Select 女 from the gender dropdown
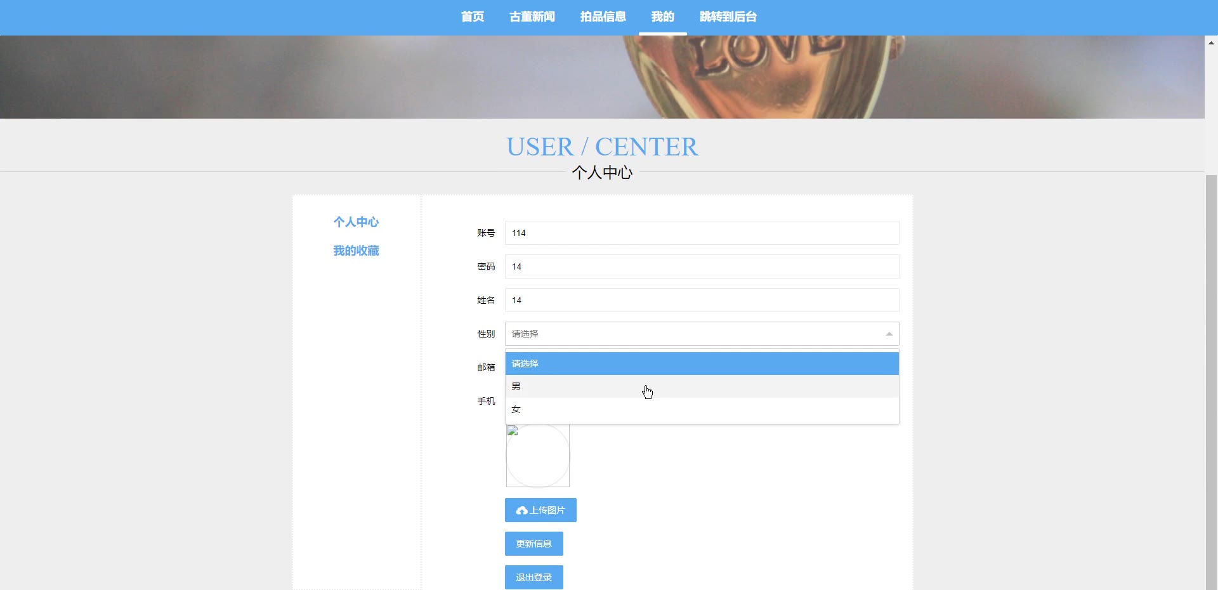The image size is (1218, 590). coord(702,409)
